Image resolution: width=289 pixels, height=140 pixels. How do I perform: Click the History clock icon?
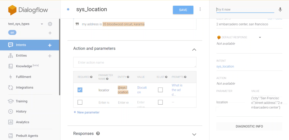(x=11, y=111)
